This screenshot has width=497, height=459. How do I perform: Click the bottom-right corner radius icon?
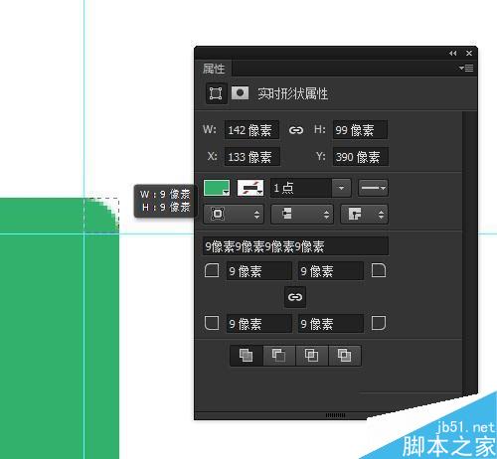[379, 323]
